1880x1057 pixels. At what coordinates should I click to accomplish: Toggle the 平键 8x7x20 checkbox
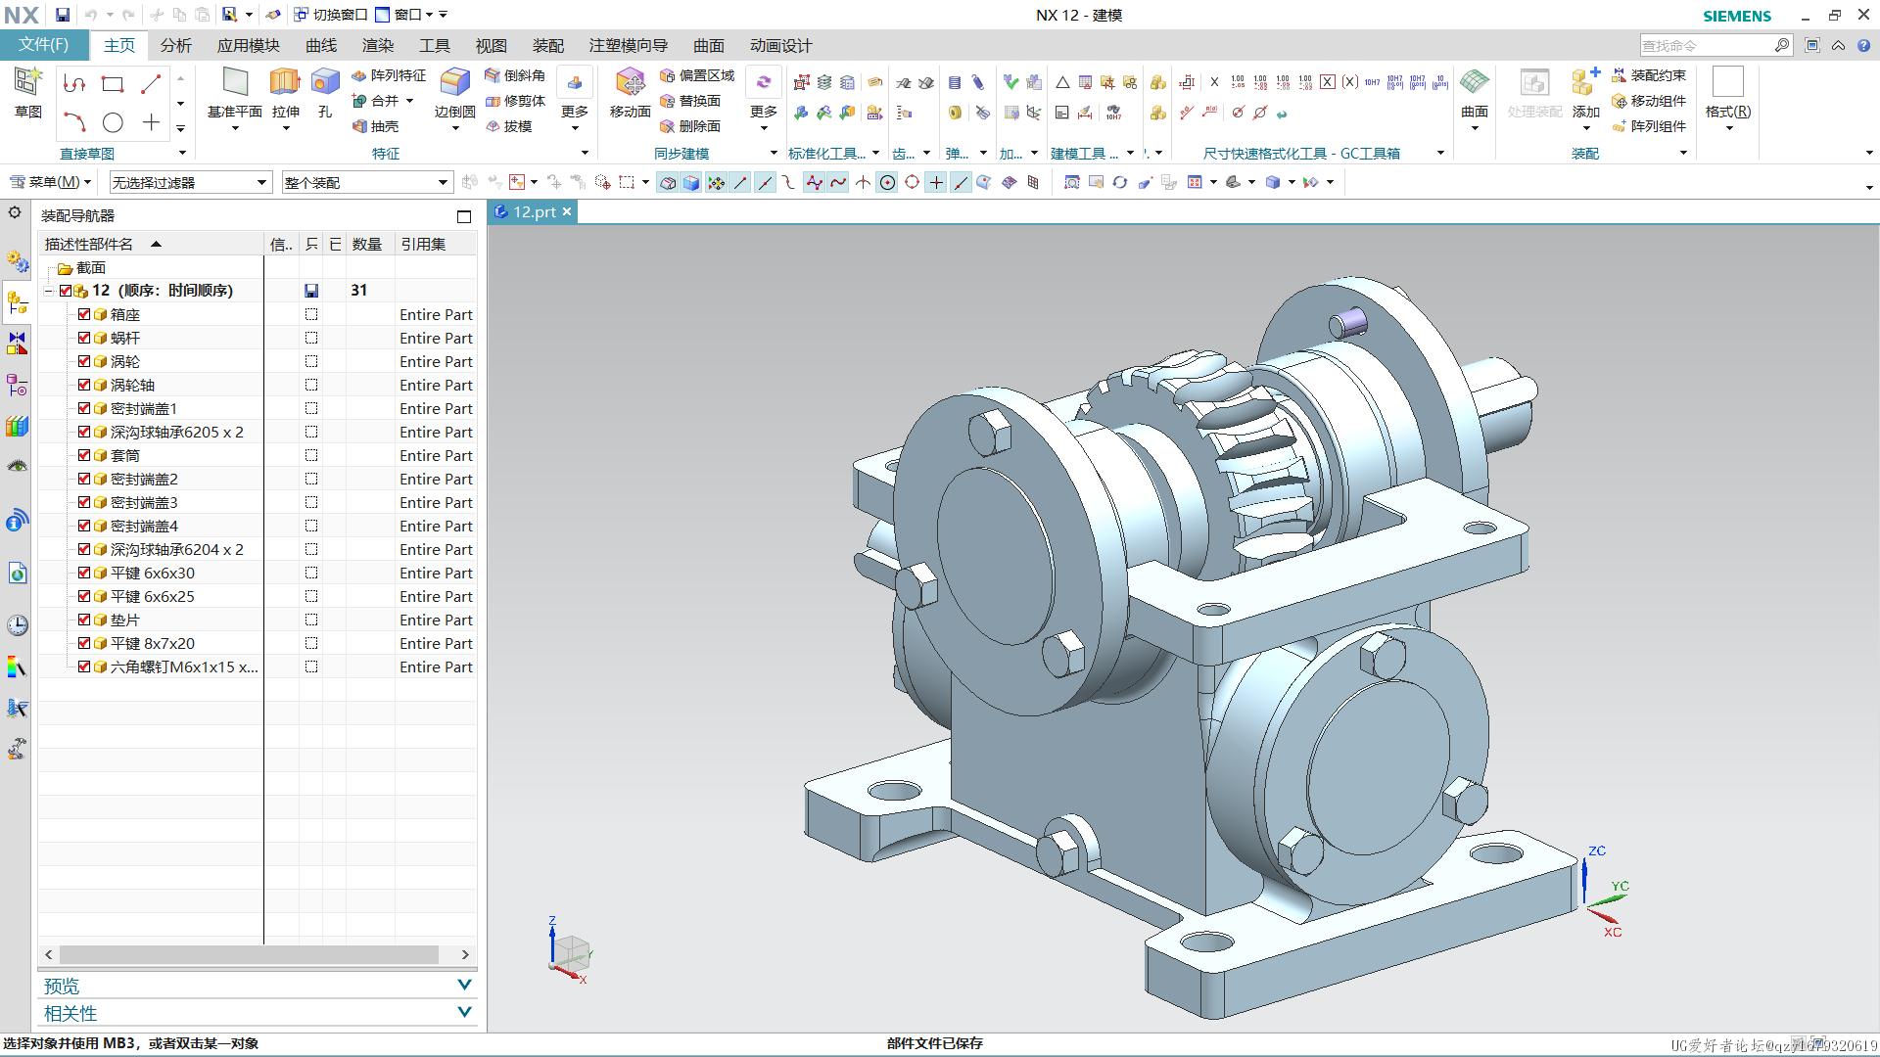click(x=84, y=643)
